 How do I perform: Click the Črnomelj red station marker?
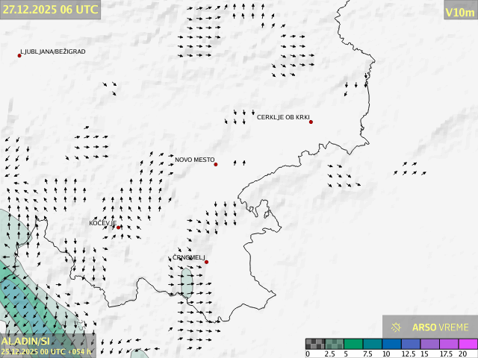coord(206,262)
